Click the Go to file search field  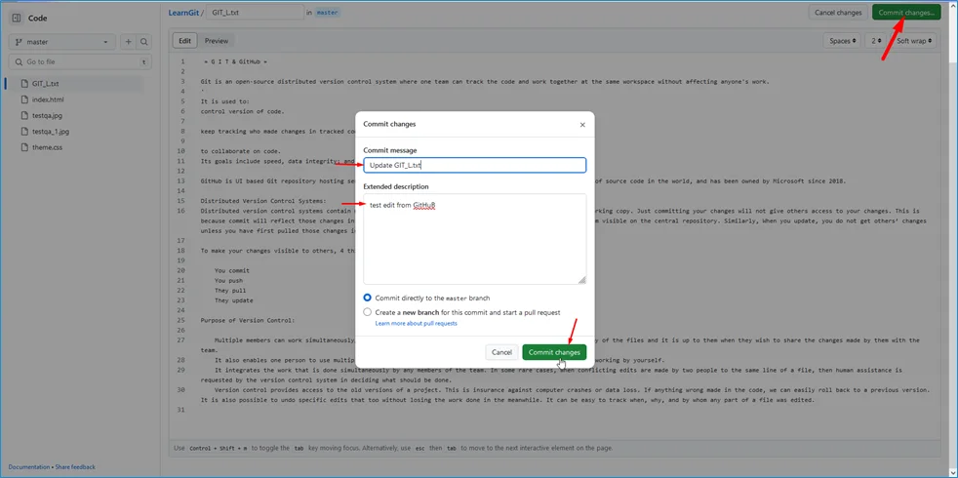point(80,61)
